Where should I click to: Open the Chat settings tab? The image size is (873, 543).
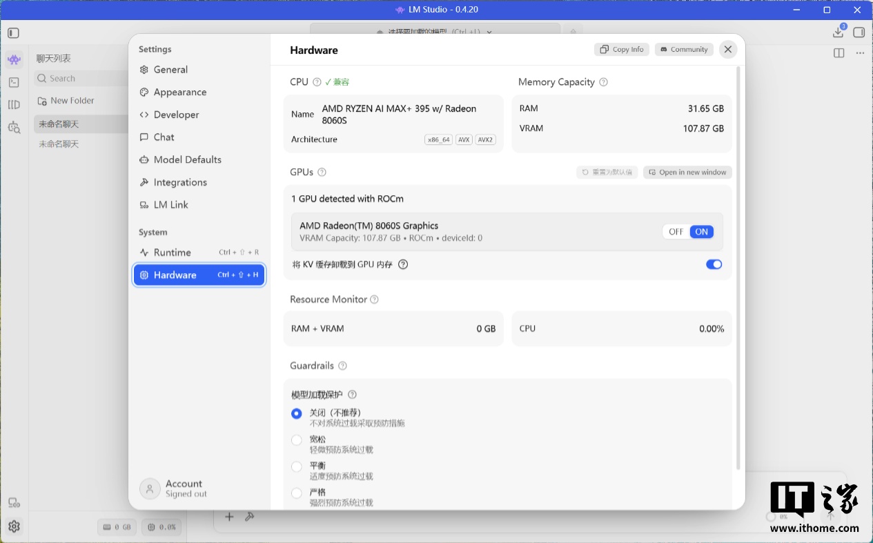pyautogui.click(x=199, y=137)
